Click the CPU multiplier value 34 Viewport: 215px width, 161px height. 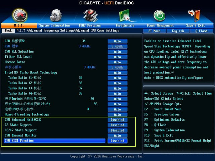pos(84,41)
